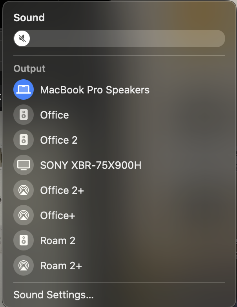Set volume near middle of slider track

pos(119,38)
